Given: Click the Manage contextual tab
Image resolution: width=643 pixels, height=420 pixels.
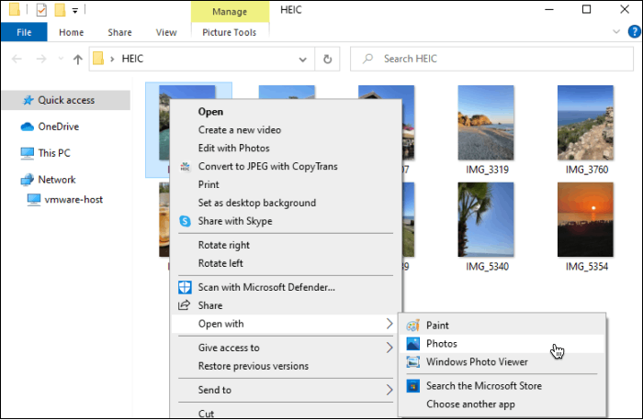Looking at the screenshot, I should [230, 11].
